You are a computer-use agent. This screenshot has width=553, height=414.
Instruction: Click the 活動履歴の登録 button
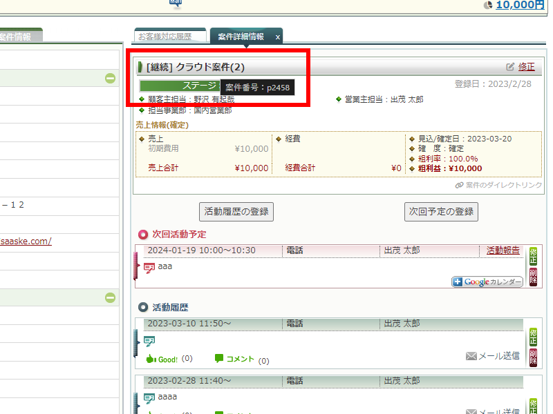236,211
